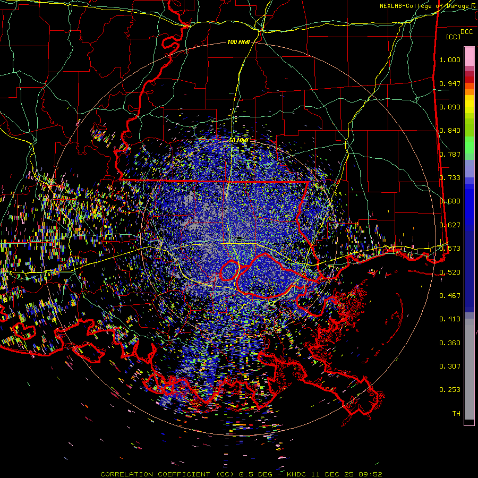
Task: Select the 0.253 legend value
Action: point(450,390)
